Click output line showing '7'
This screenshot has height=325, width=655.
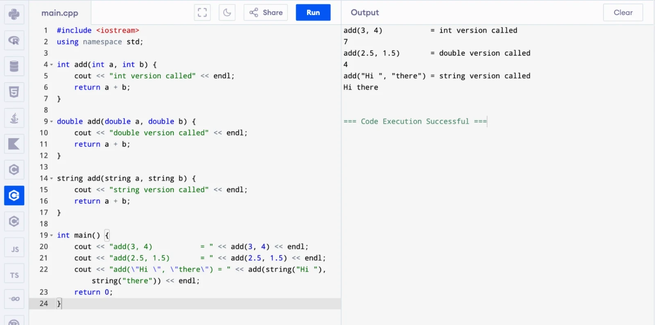[346, 42]
